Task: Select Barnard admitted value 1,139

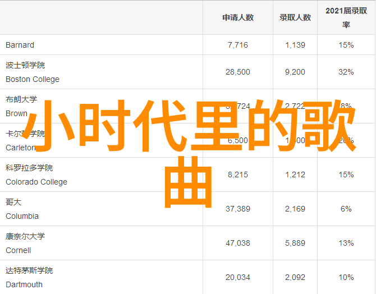Action: (x=295, y=45)
